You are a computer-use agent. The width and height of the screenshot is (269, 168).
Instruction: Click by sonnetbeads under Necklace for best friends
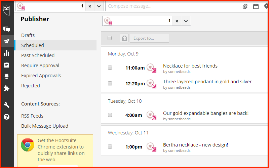(x=177, y=72)
